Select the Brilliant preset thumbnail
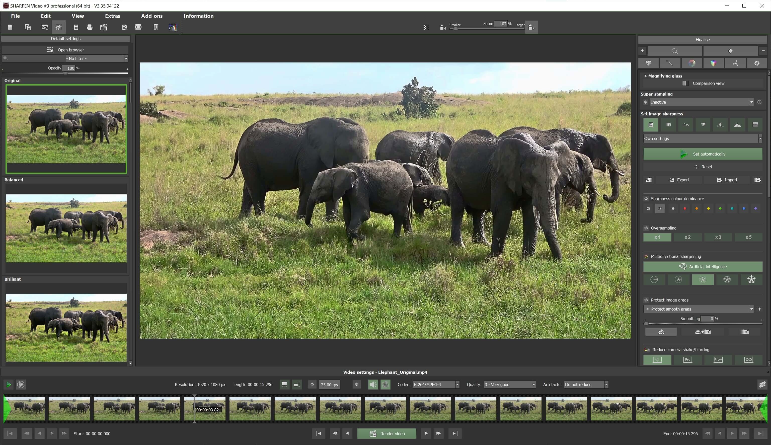 [66, 327]
